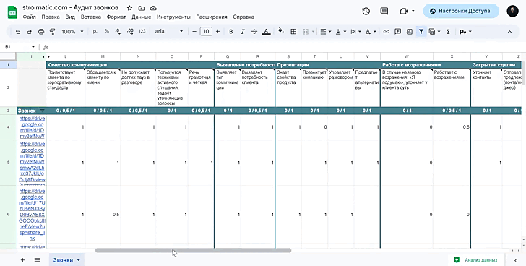Open the Вставка menu
This screenshot has height=266, width=526.
tap(91, 17)
